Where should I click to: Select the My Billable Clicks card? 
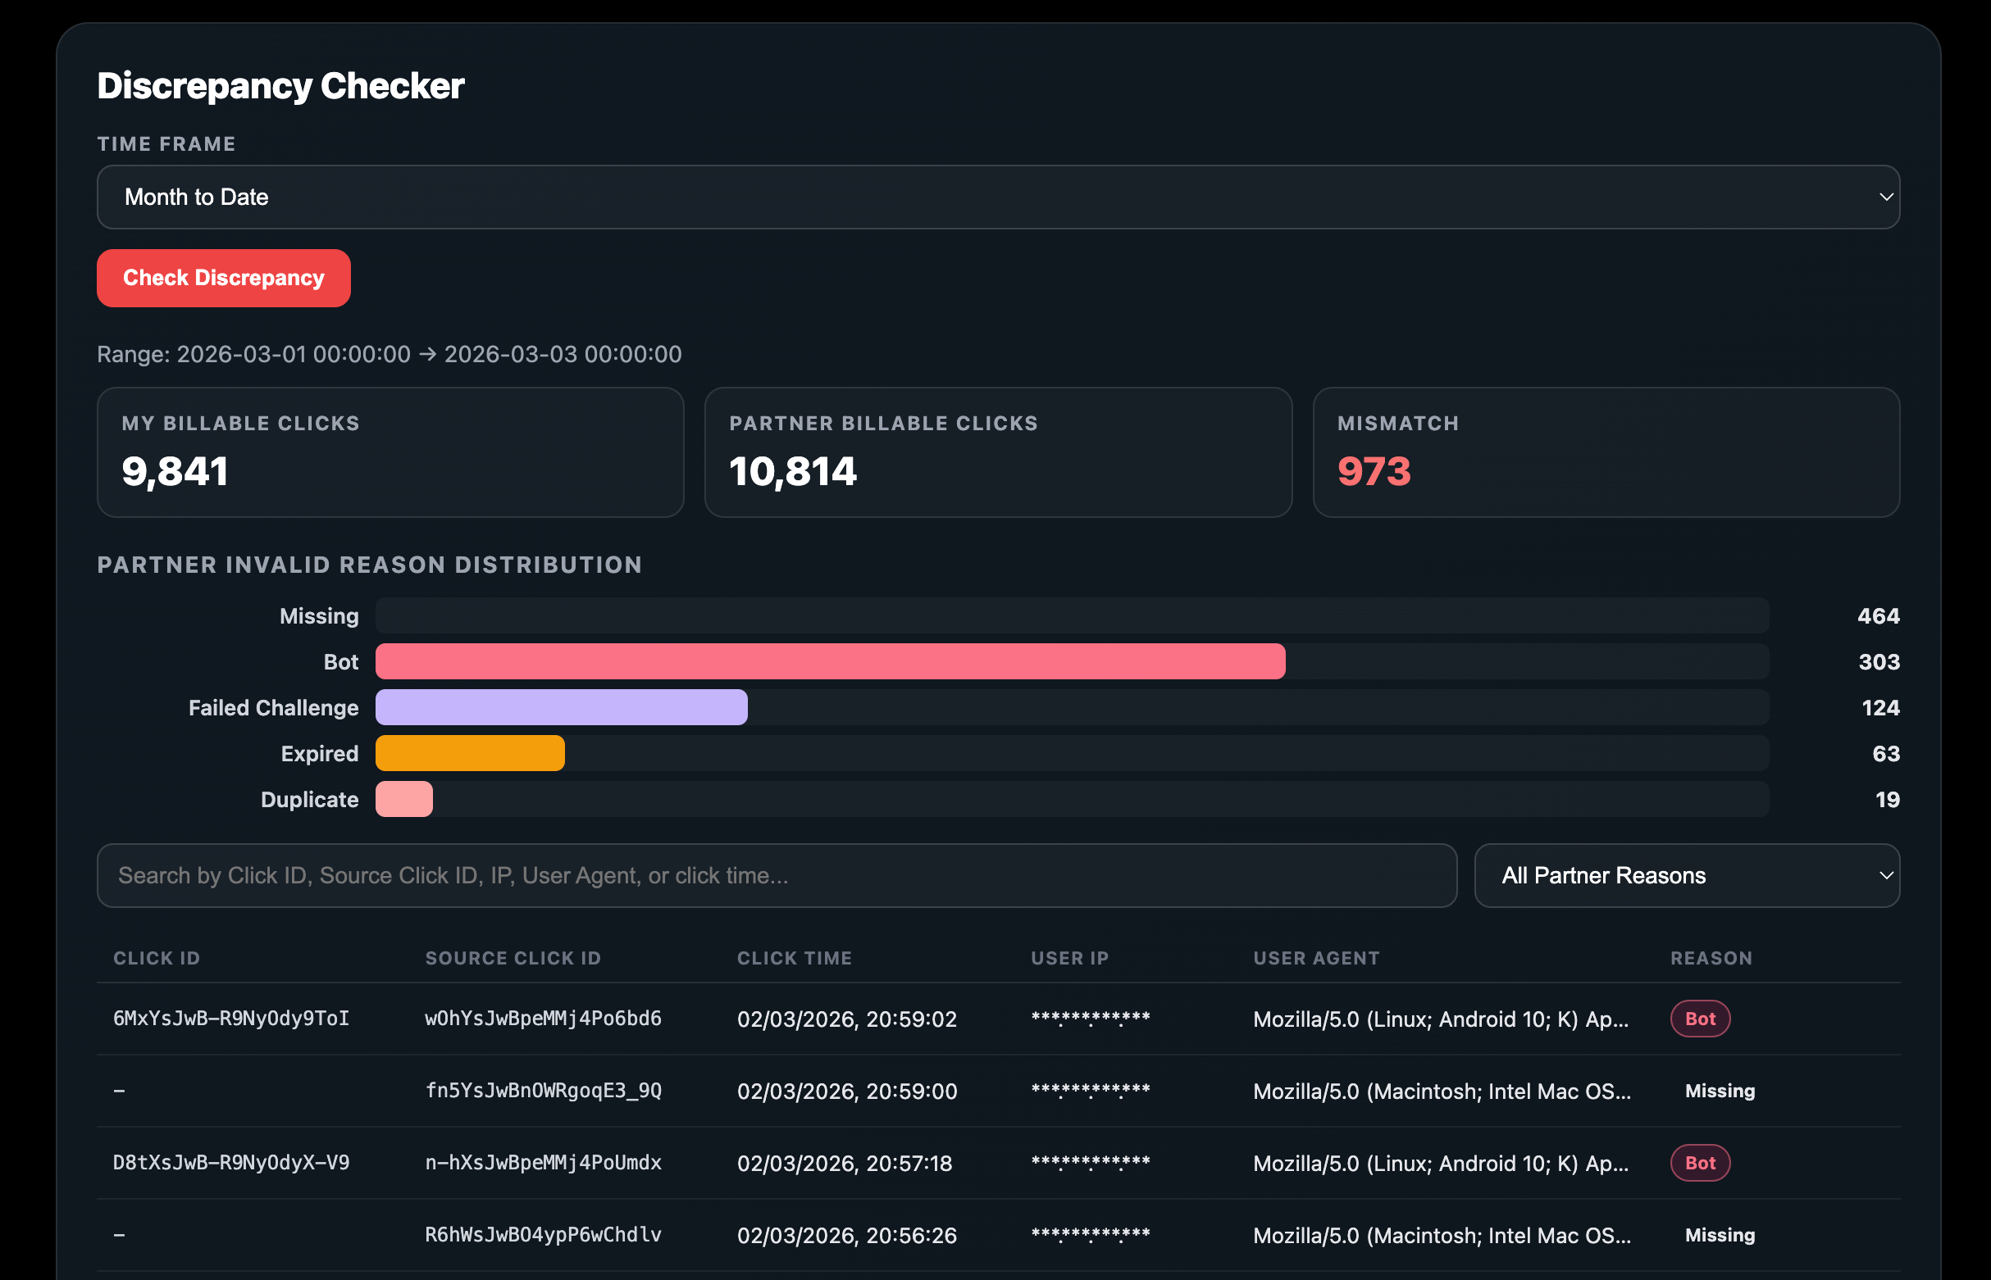tap(390, 453)
